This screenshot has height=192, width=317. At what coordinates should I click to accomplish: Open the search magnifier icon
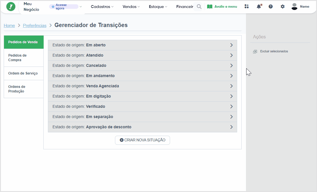pos(199,7)
